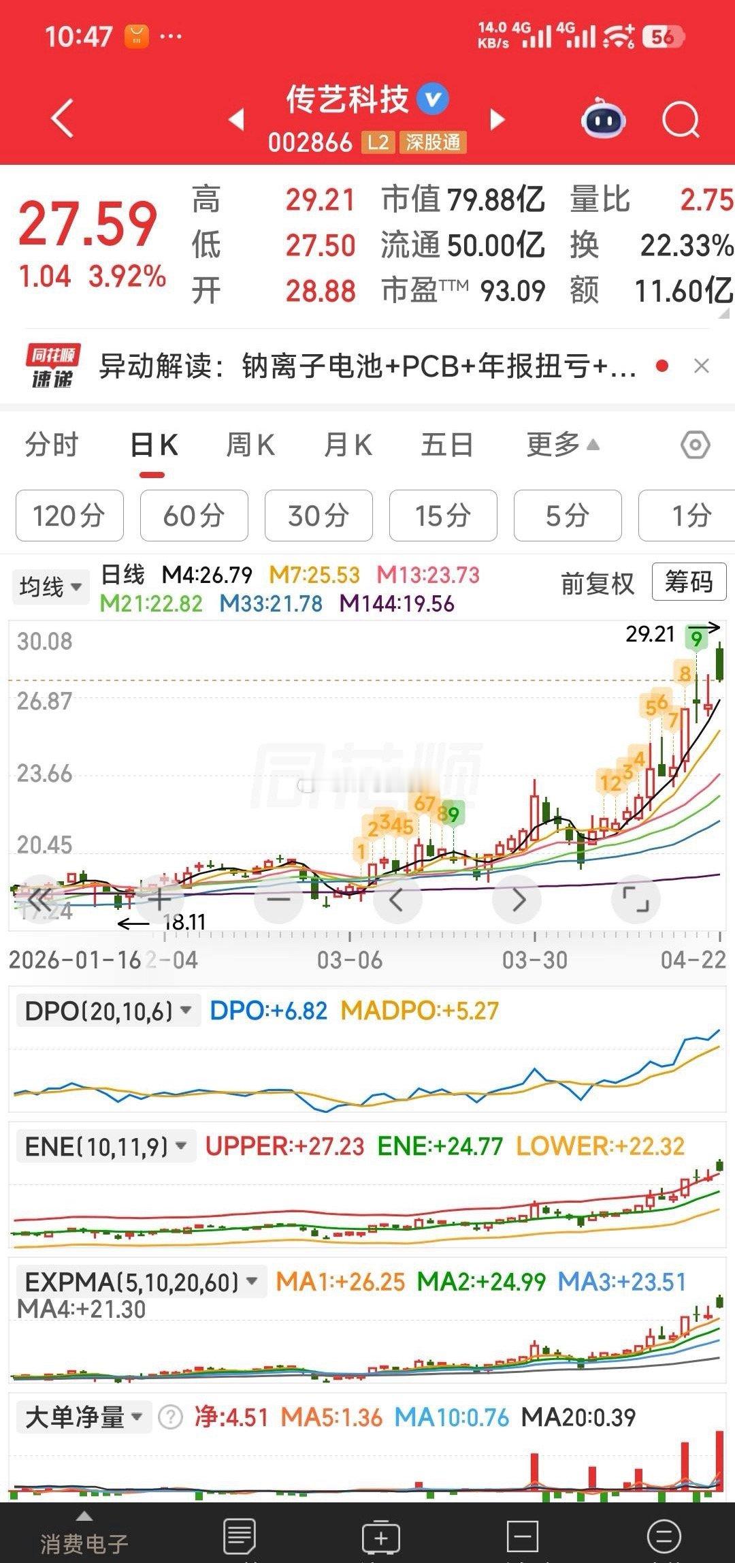Go to previous stock with left triangle
The width and height of the screenshot is (735, 1563).
[x=236, y=119]
